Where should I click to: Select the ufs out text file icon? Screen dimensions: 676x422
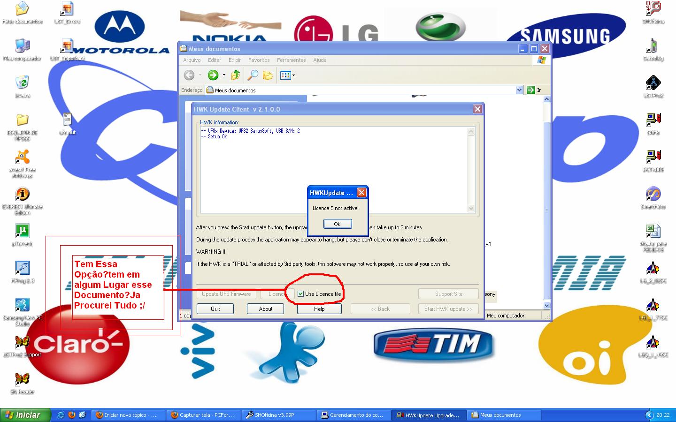pos(67,124)
